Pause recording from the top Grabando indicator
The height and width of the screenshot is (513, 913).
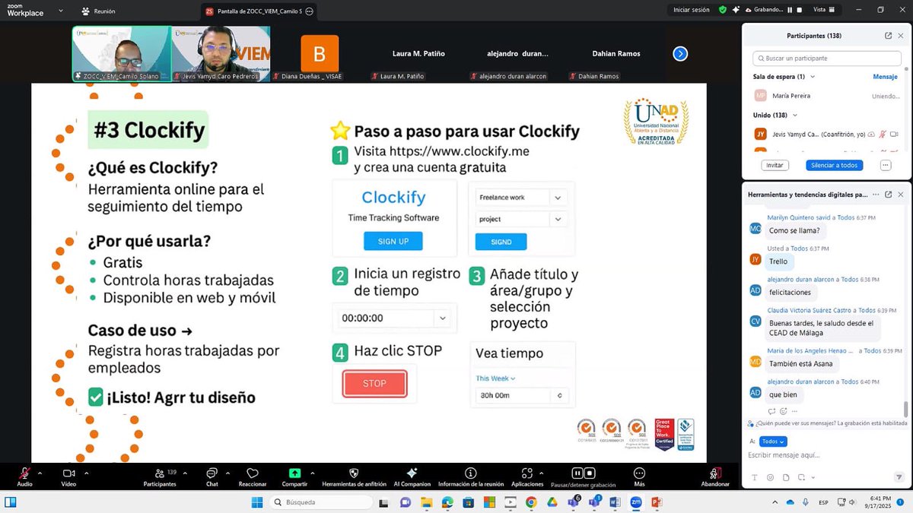point(790,10)
